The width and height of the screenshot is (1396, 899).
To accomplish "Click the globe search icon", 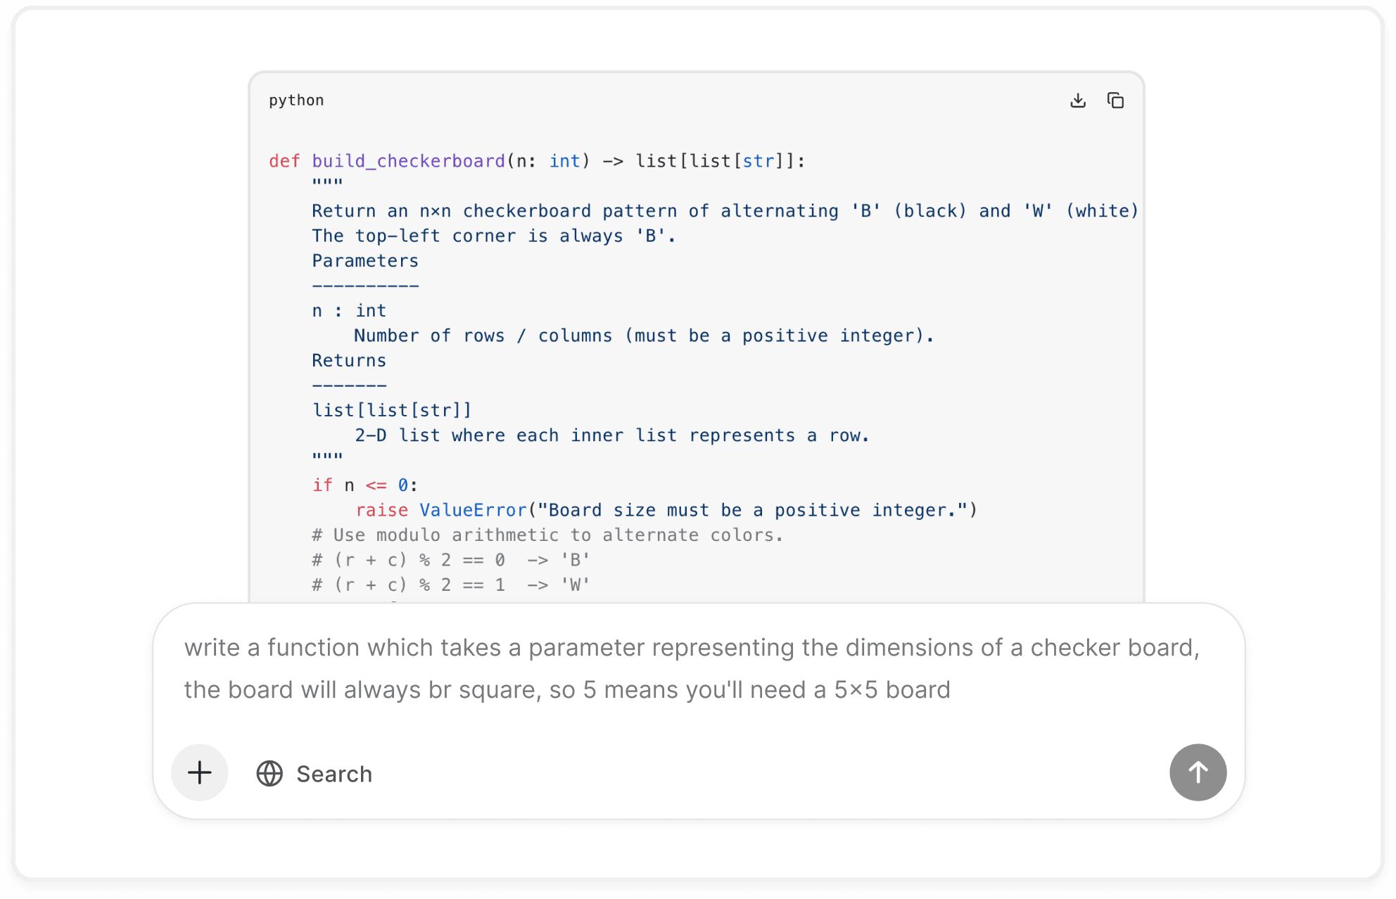I will coord(269,773).
